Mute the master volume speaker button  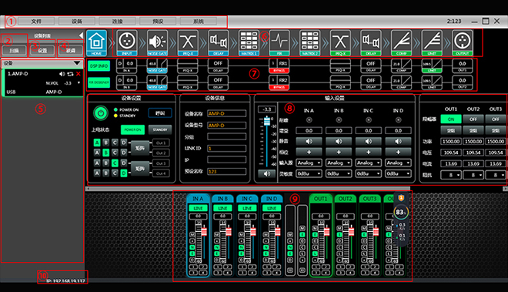coord(266,174)
